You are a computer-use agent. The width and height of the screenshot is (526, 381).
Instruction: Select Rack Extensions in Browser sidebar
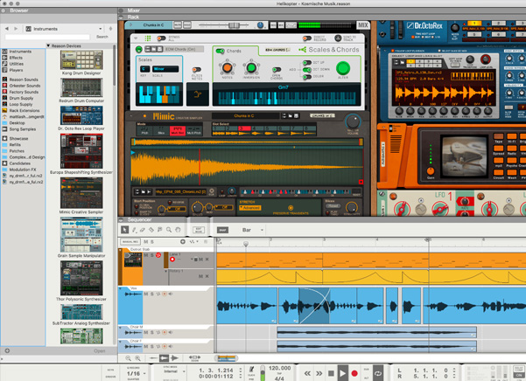click(25, 110)
